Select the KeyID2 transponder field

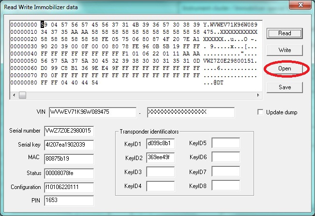pos(160,157)
